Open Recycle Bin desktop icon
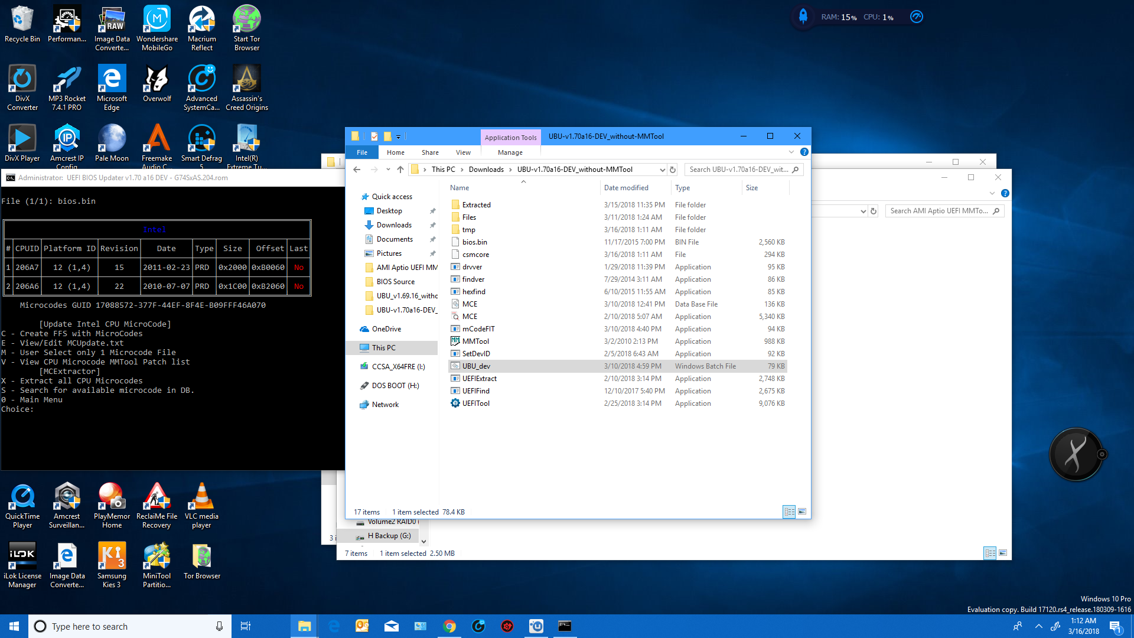 pos(22,25)
